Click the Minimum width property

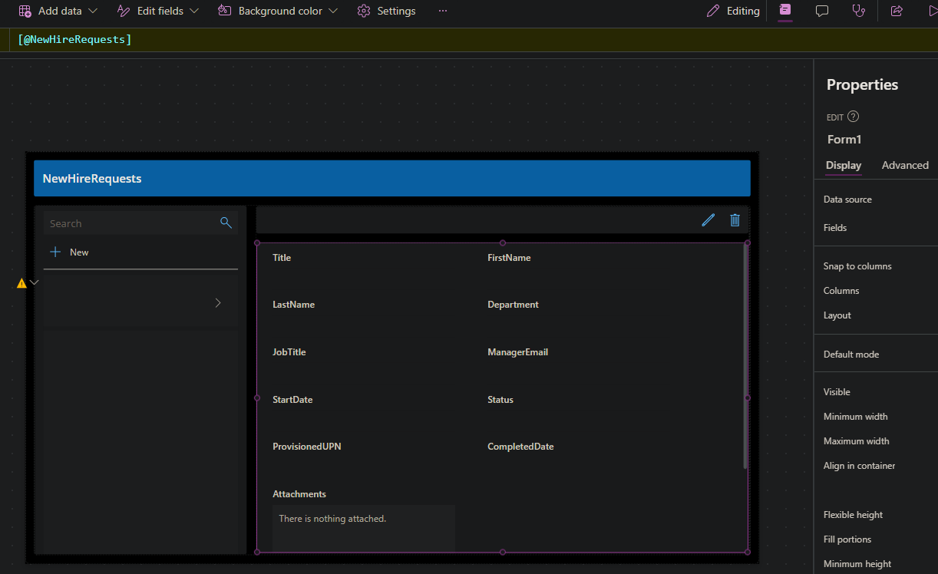(855, 417)
